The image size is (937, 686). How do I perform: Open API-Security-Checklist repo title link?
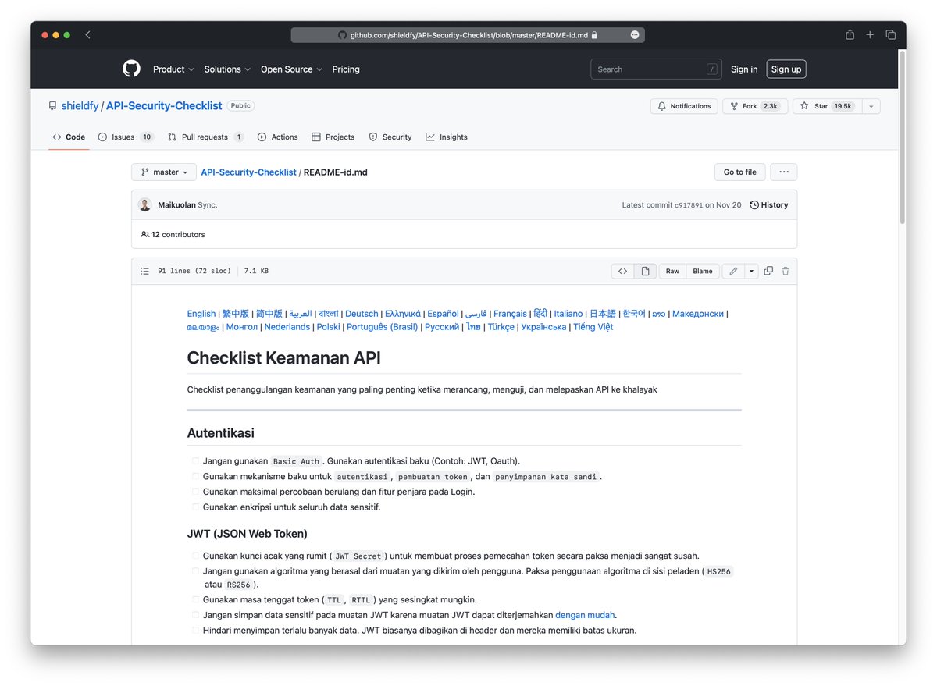[x=164, y=105]
